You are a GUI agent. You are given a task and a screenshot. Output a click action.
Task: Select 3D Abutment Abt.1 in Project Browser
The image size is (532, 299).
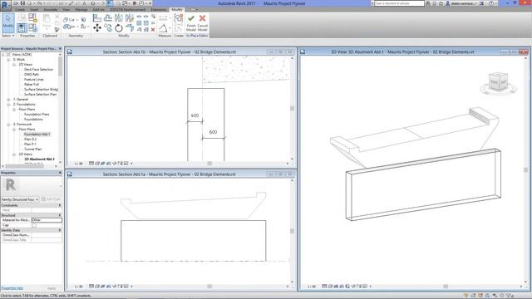[39, 159]
